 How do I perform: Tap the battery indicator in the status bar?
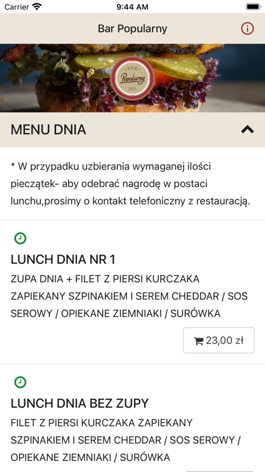tap(253, 7)
